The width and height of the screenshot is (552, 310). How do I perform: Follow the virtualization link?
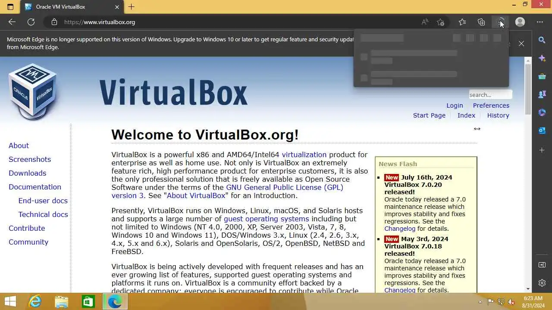[304, 155]
